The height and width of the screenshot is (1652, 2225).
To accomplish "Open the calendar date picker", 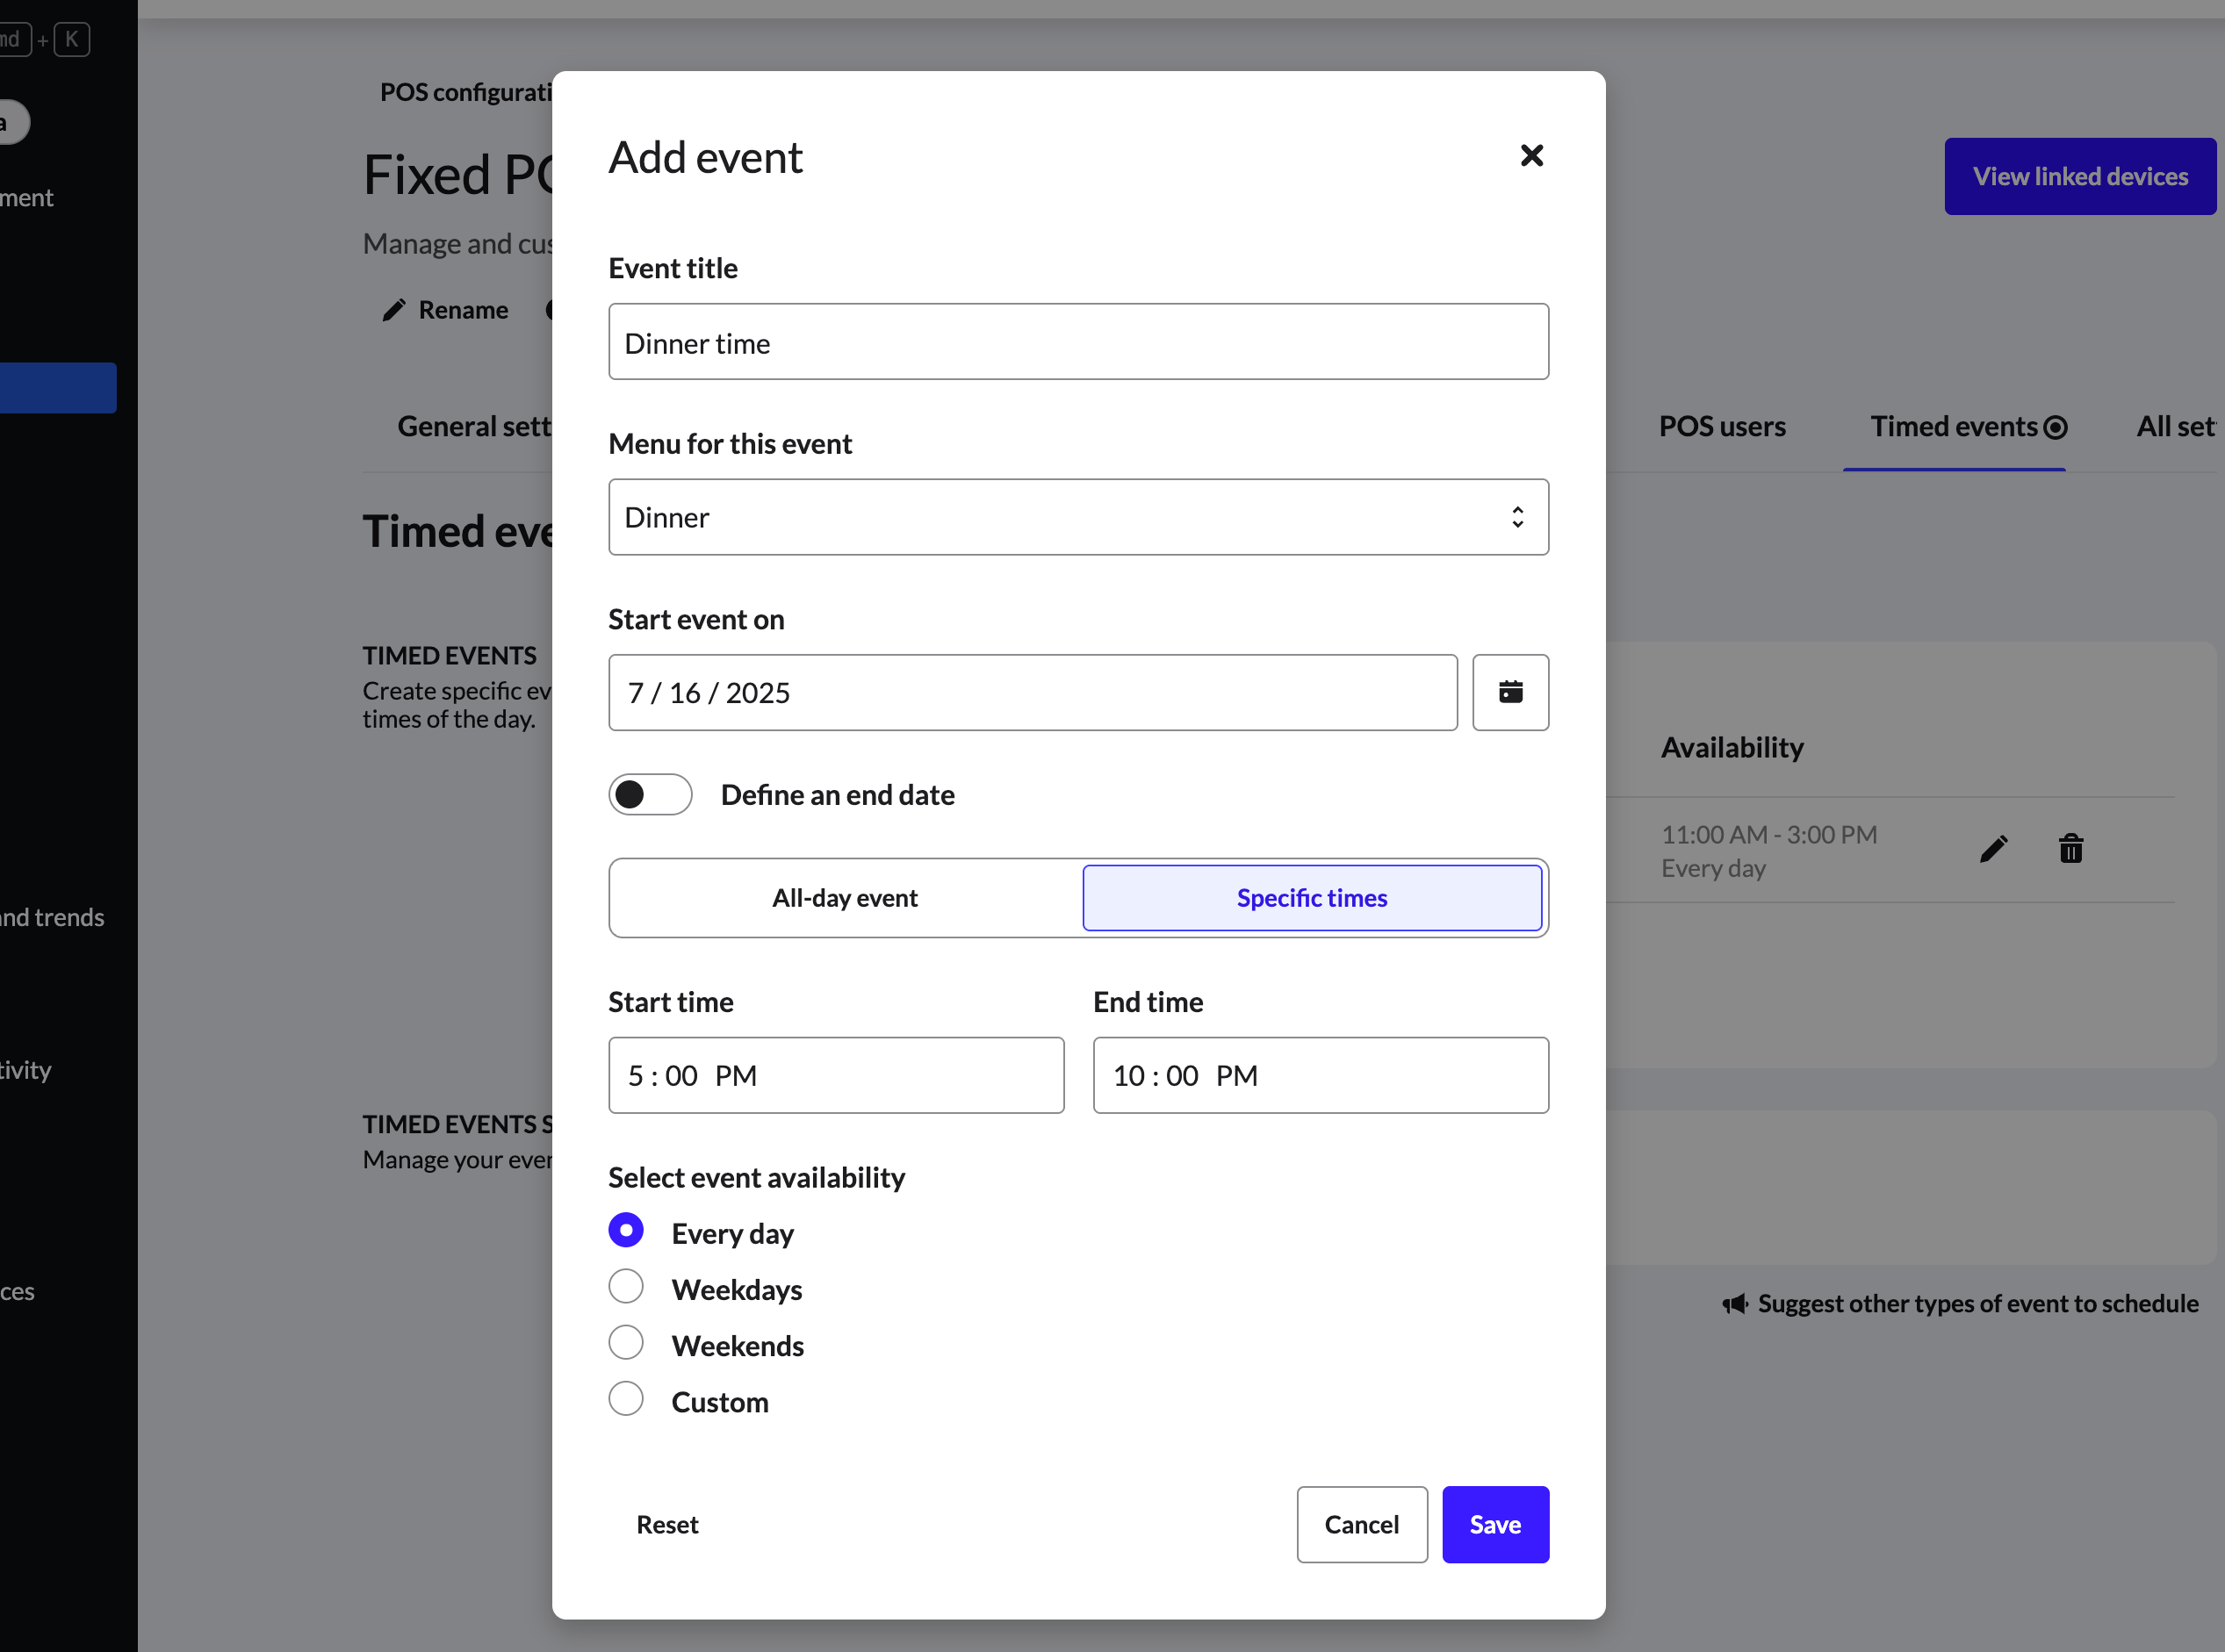I will coord(1509,692).
